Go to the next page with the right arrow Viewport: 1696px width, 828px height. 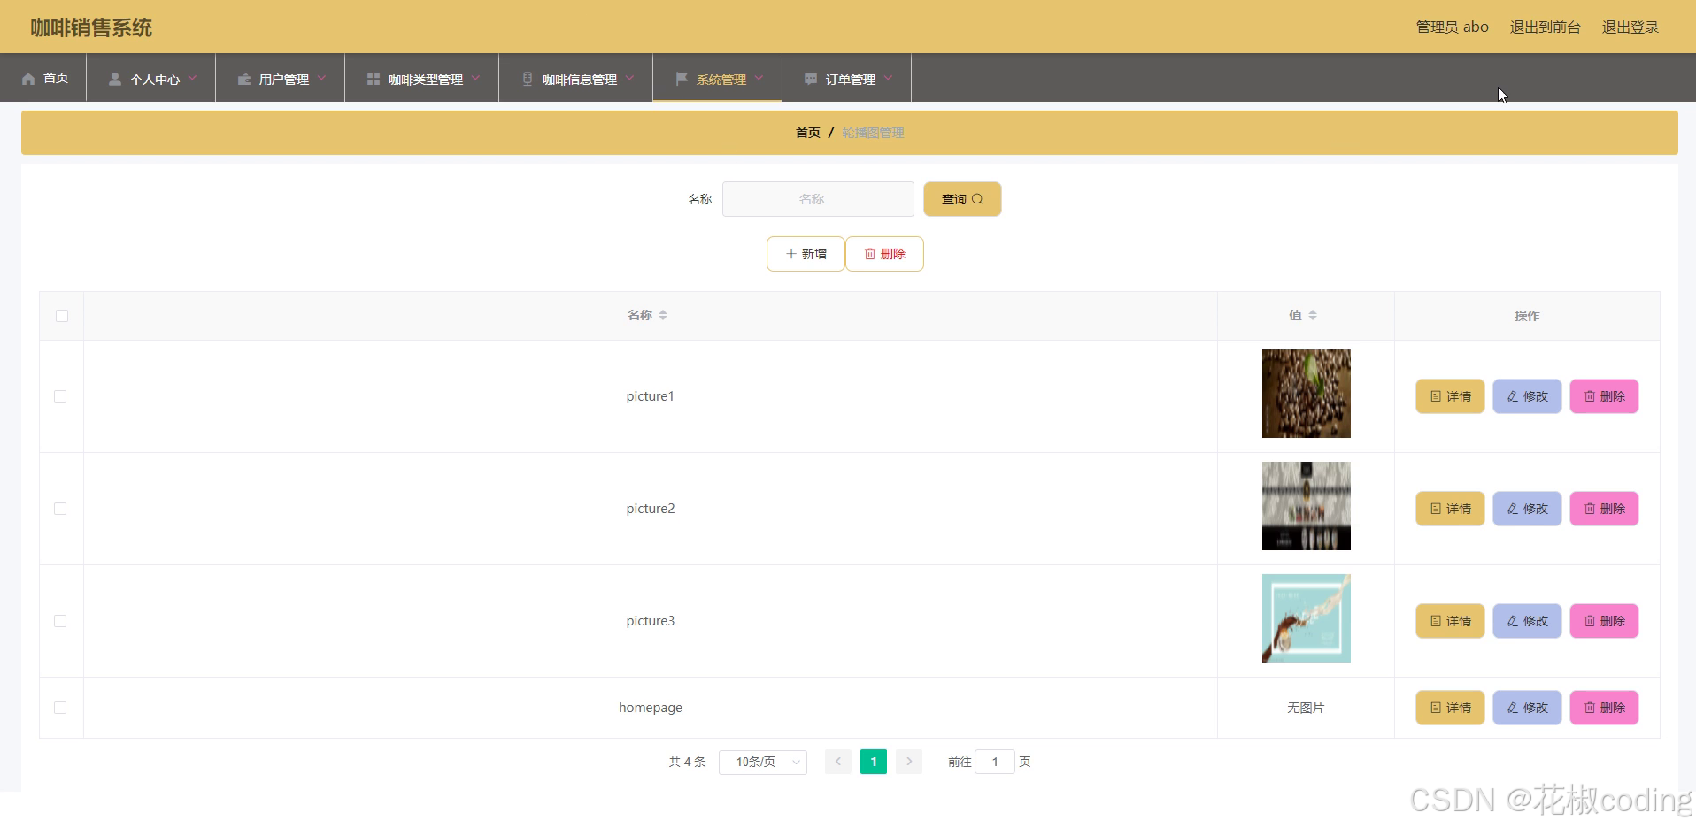click(x=909, y=762)
